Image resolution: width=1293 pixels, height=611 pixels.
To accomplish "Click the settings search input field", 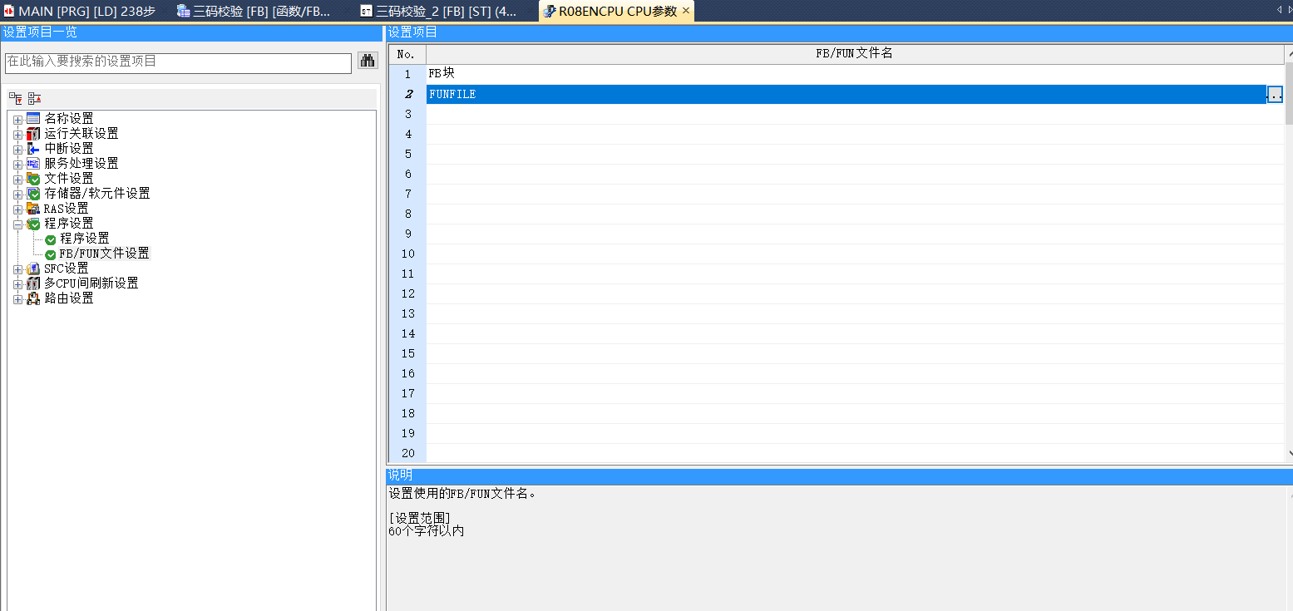I will (178, 62).
